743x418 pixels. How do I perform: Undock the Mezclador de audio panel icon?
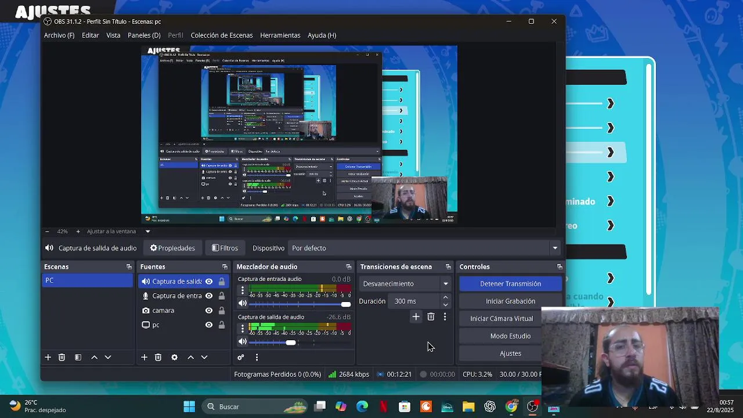pyautogui.click(x=349, y=267)
